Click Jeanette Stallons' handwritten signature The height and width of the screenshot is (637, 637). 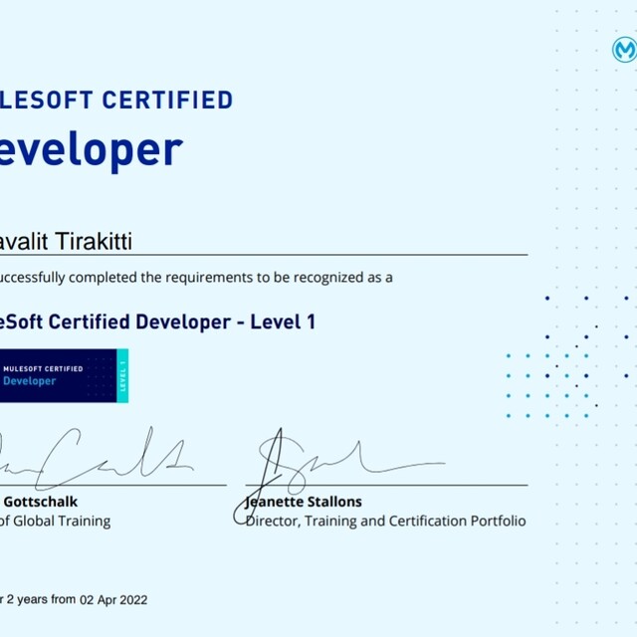pyautogui.click(x=339, y=476)
